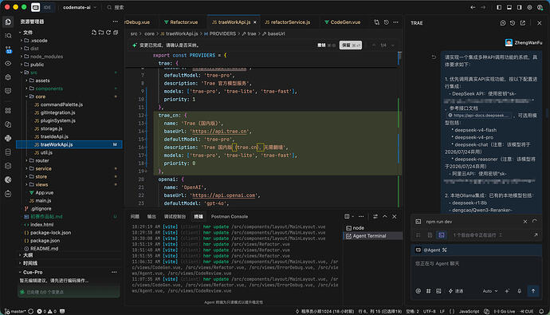Open notifications bell in status bar
The image size is (550, 315).
pyautogui.click(x=541, y=311)
